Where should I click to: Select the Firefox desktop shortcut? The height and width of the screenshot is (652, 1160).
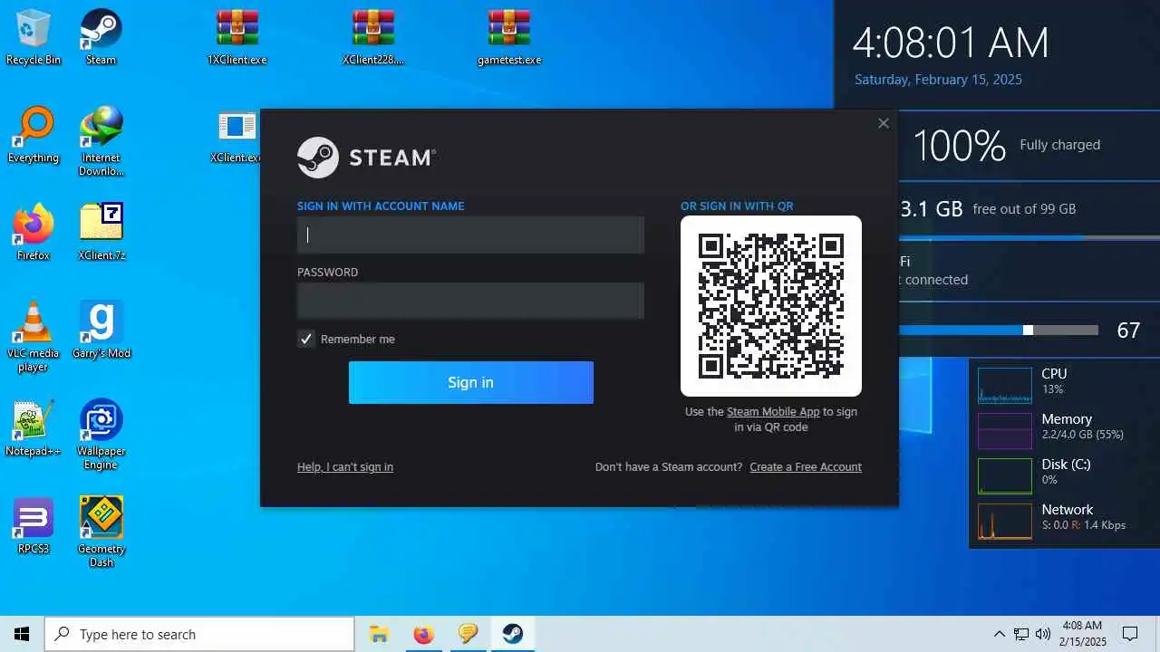(34, 233)
